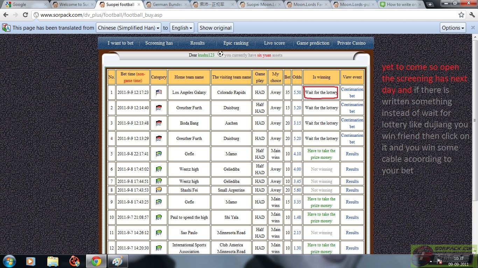Image resolution: width=478 pixels, height=268 pixels.
Task: Open the file explorer taskbar icon
Action: [53, 261]
